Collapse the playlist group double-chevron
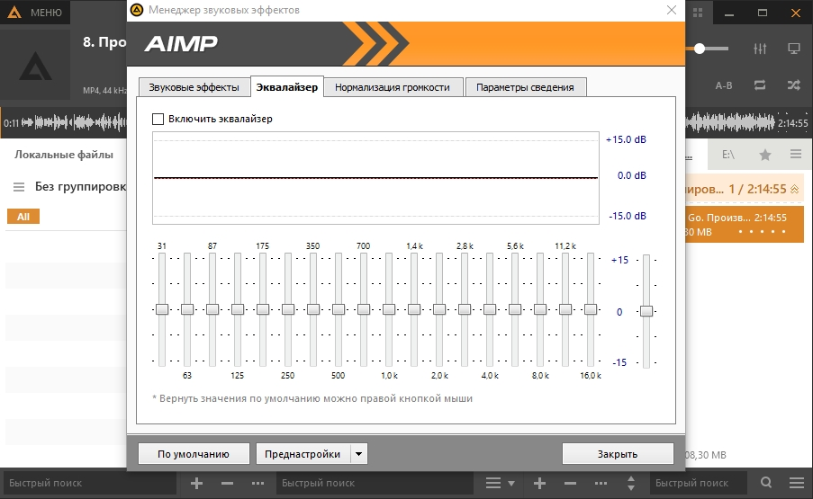Screen dimensions: 813x499 [794, 190]
